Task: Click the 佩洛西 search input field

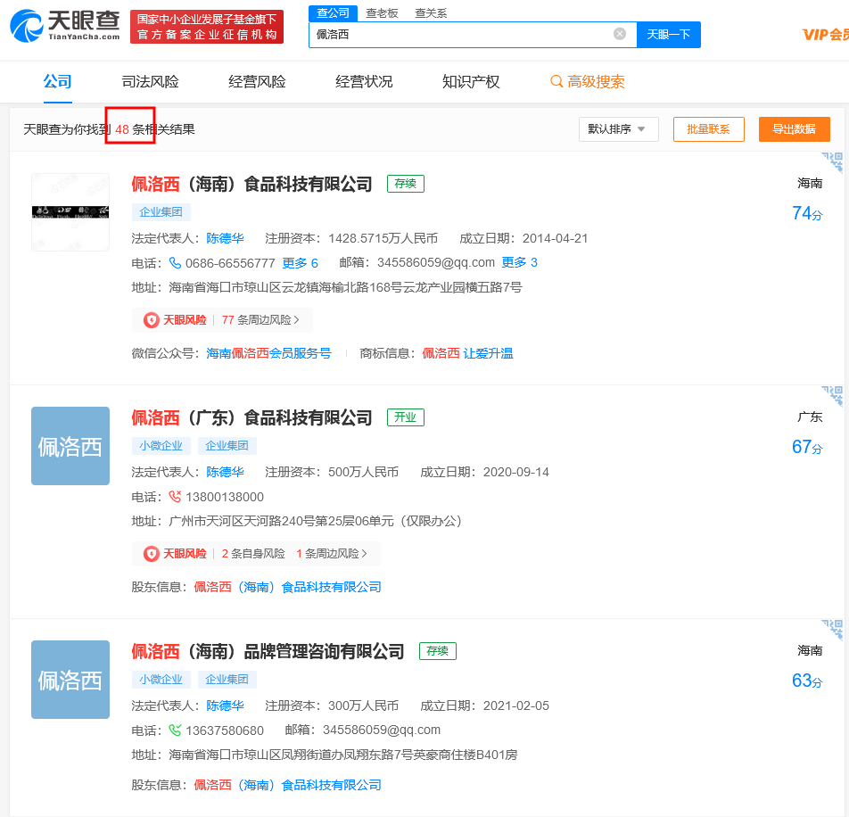Action: tap(459, 35)
